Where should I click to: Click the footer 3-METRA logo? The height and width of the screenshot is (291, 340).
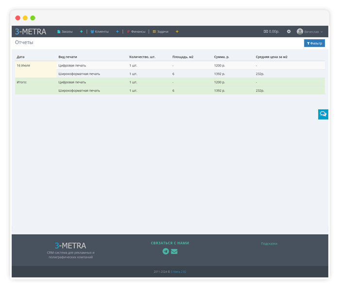click(70, 245)
